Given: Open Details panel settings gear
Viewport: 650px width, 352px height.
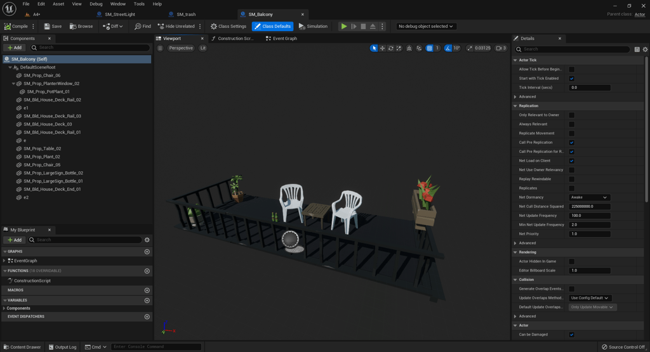Looking at the screenshot, I should (x=645, y=49).
